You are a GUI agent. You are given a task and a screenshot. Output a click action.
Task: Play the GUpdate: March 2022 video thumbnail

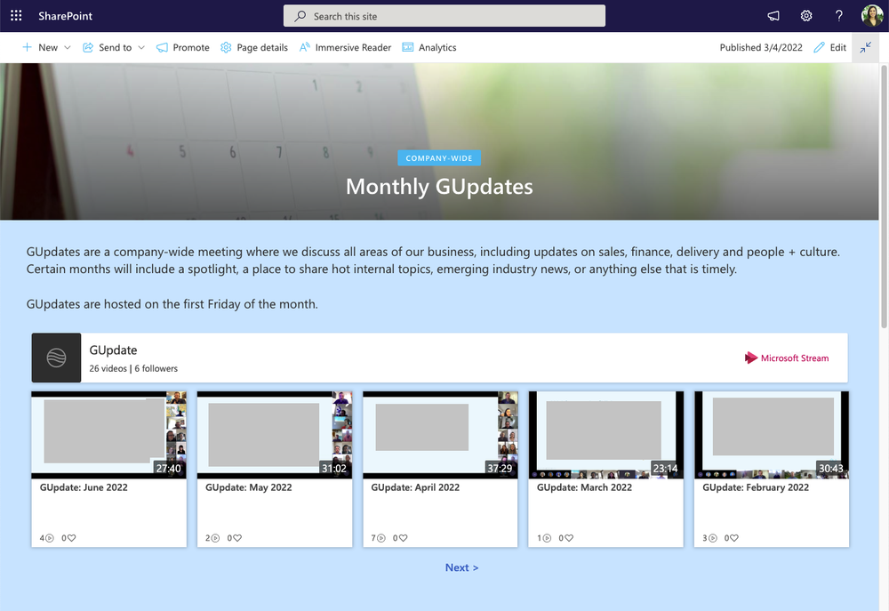tap(605, 433)
